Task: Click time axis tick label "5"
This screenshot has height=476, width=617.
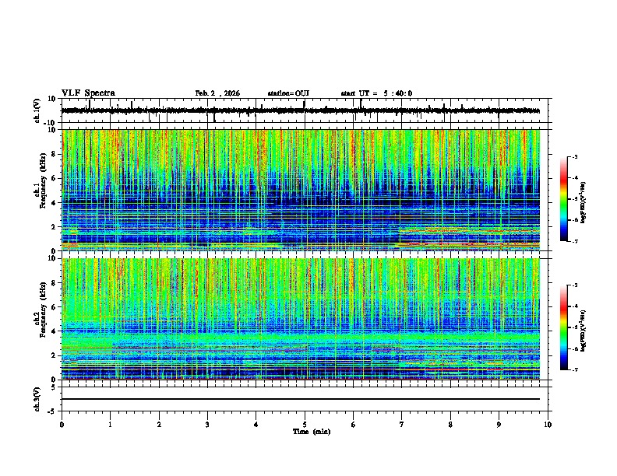Action: [305, 425]
